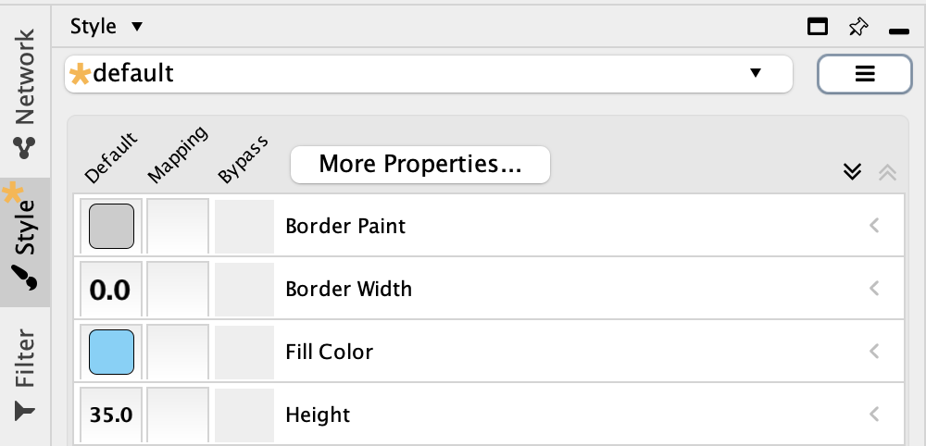
Task: Click the Border Paint default gray swatch
Action: click(111, 226)
